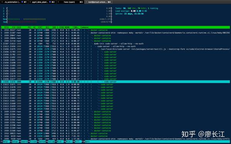
Task: Select code-server row PID 21671
Action: click(115, 84)
